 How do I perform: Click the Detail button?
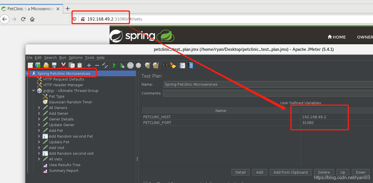point(241,172)
